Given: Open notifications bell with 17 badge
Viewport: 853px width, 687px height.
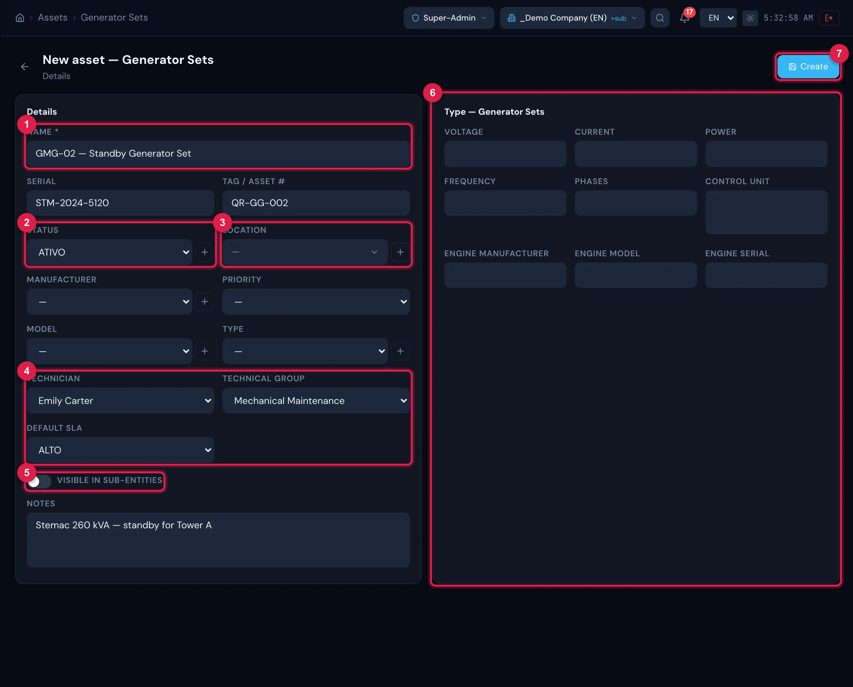Looking at the screenshot, I should (685, 18).
